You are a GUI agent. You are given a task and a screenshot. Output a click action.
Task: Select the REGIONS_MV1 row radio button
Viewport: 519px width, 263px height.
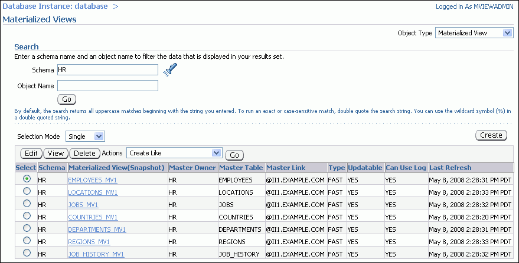click(27, 241)
